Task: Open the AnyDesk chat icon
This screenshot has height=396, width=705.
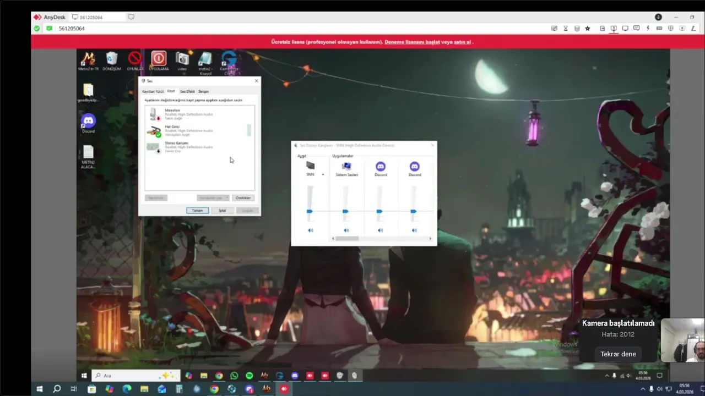Action: coord(636,28)
